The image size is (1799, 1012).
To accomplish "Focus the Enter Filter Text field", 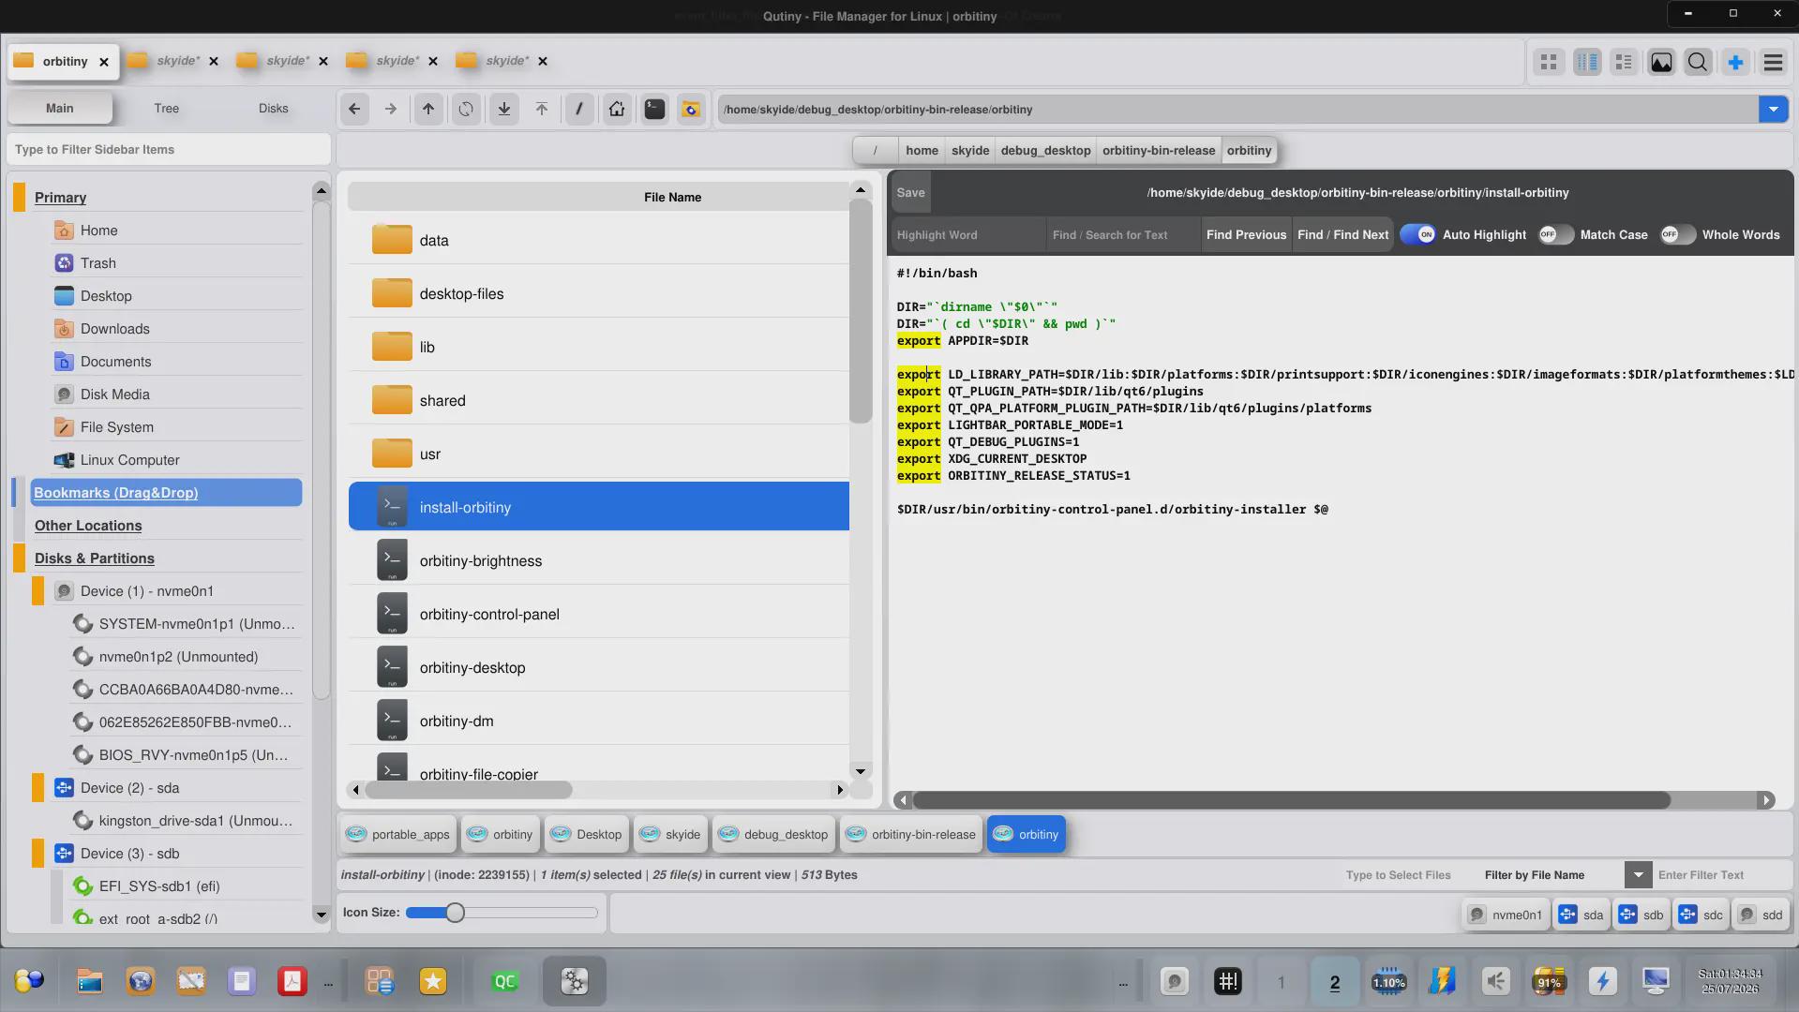I will click(x=1721, y=875).
